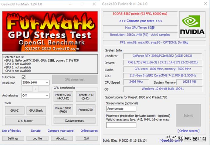This screenshot has height=145, width=210.
Task: Open Online scores link in main window
Action: pyautogui.click(x=89, y=131)
